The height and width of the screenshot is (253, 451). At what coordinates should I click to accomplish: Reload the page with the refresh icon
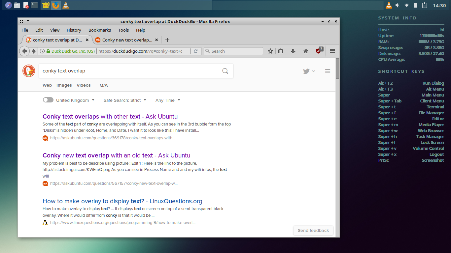click(x=196, y=51)
